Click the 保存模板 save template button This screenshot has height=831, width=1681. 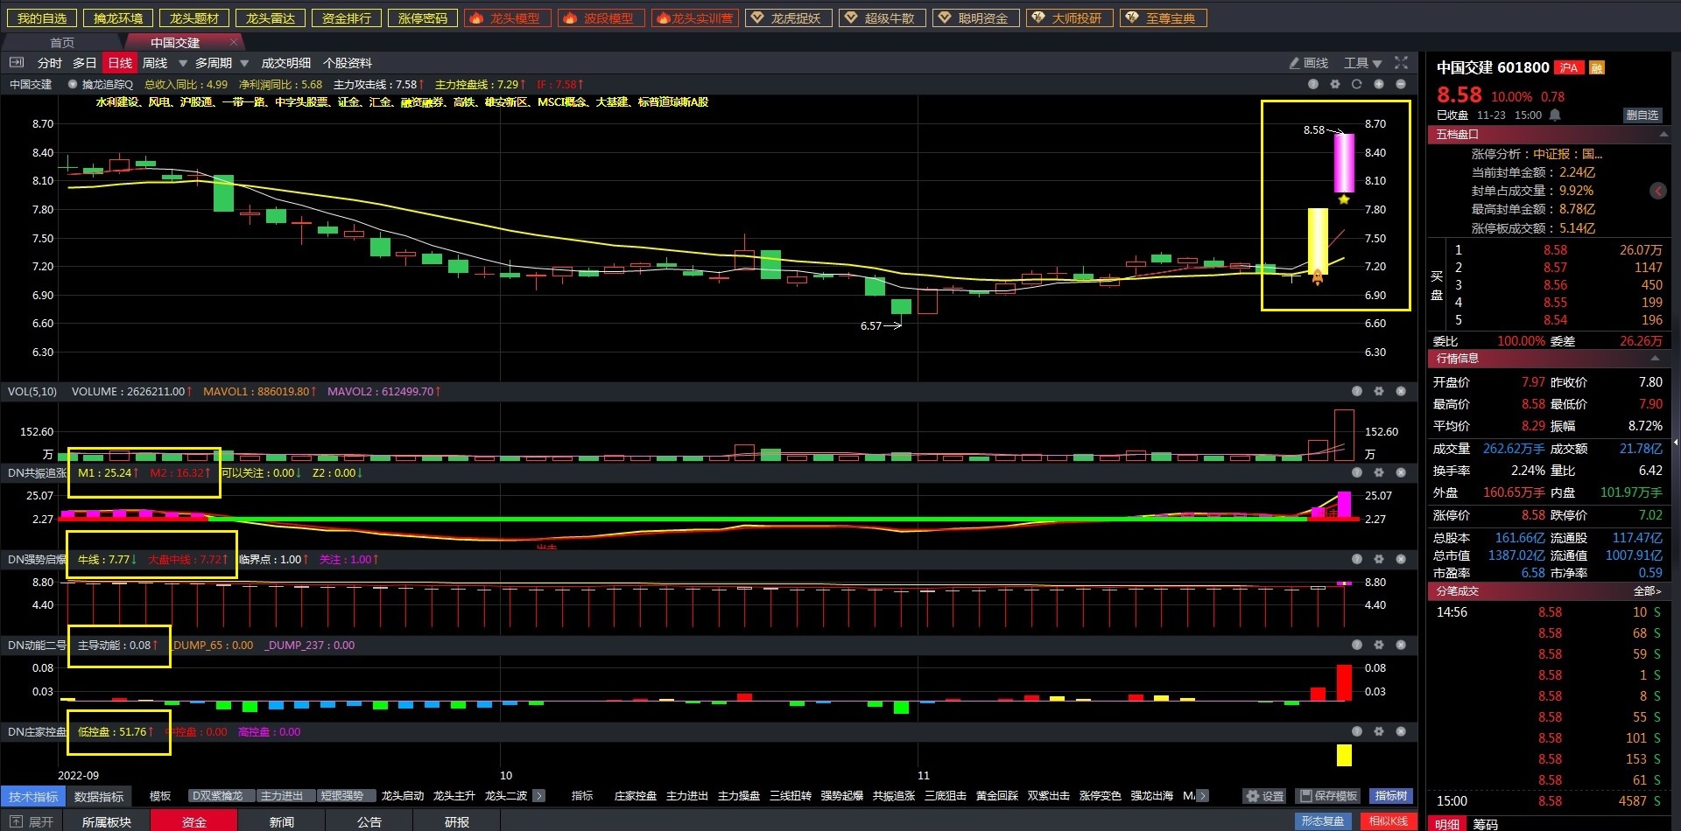[x=1328, y=796]
